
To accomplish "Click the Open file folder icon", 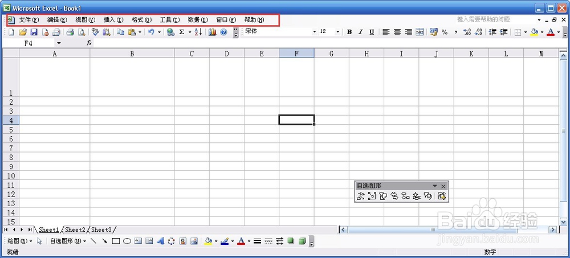I will [23, 32].
